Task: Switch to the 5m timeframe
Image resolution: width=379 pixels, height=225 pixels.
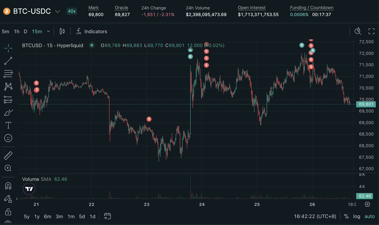Action: click(5, 31)
